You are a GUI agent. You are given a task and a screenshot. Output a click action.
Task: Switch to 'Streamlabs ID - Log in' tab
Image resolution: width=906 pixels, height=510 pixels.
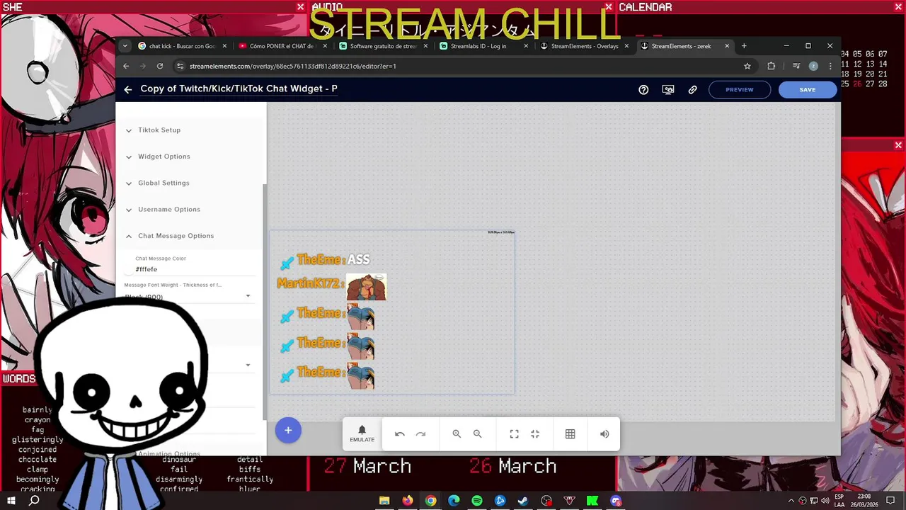pos(483,46)
